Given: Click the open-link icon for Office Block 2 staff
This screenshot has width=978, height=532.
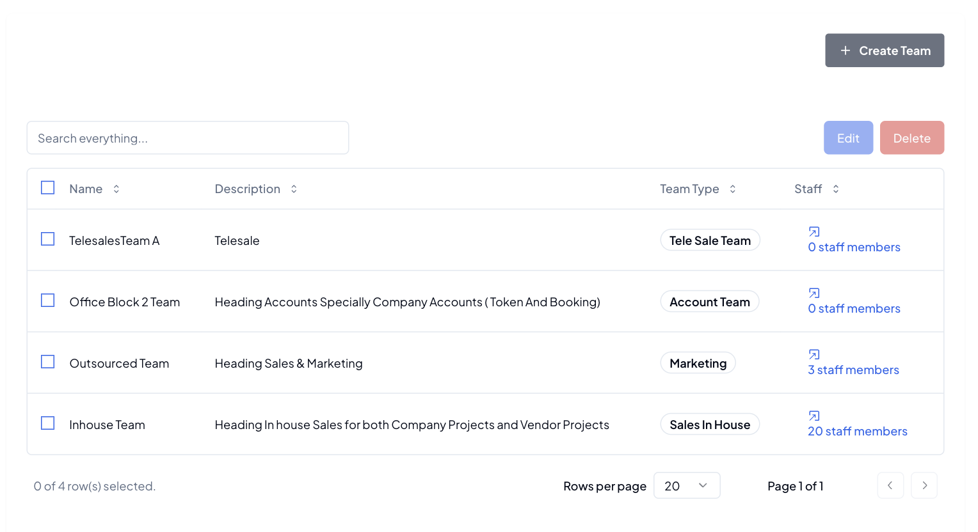Looking at the screenshot, I should click(x=814, y=293).
